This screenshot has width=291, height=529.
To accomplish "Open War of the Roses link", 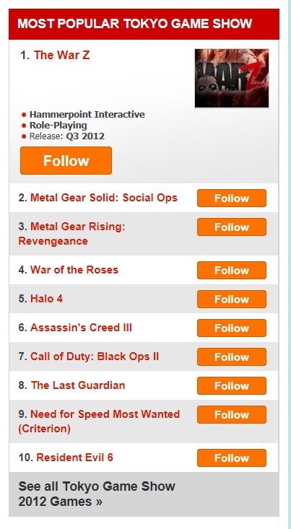I will click(74, 270).
